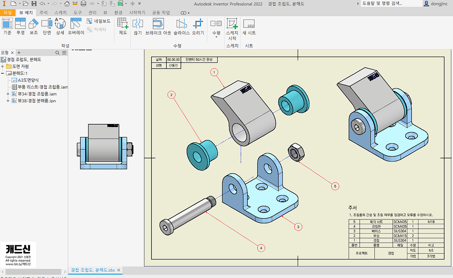Close the 모형 browser panel tab
This screenshot has width=453, height=278.
pos(12,53)
